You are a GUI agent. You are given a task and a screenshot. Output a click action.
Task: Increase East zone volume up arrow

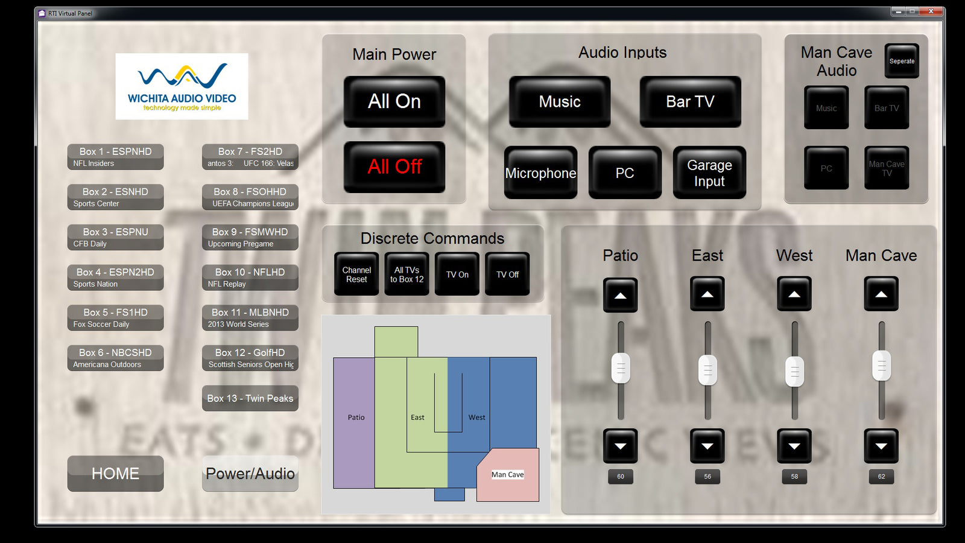click(x=707, y=294)
